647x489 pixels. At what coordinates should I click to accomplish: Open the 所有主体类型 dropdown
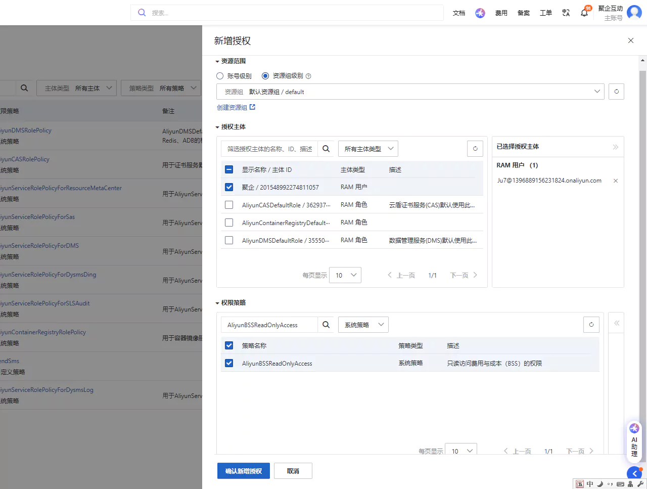tap(368, 149)
